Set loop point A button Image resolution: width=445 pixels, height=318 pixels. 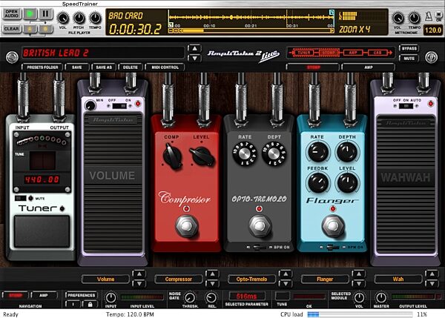30,29
